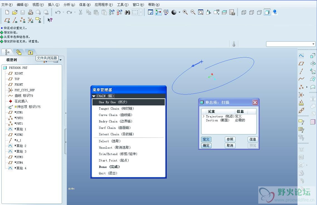Open the model tree settings dropdown arrow
317x205 pixels.
60,60
